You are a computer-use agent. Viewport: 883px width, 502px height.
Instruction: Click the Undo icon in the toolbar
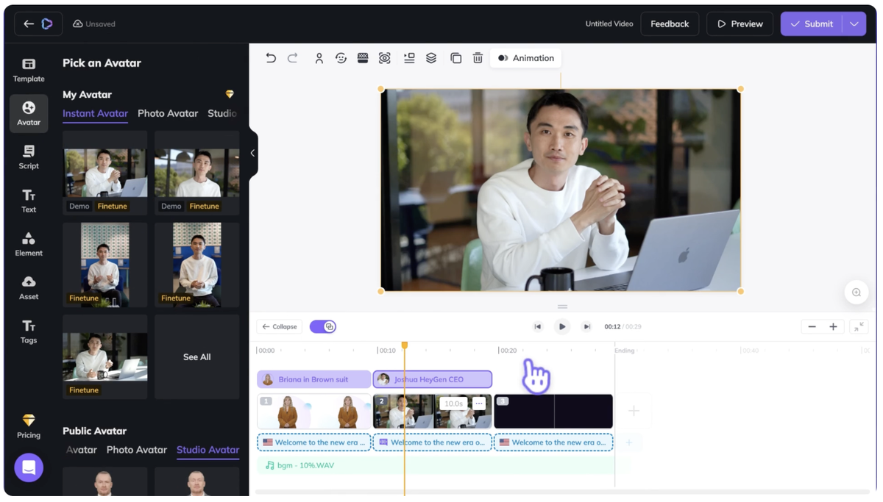pos(270,57)
